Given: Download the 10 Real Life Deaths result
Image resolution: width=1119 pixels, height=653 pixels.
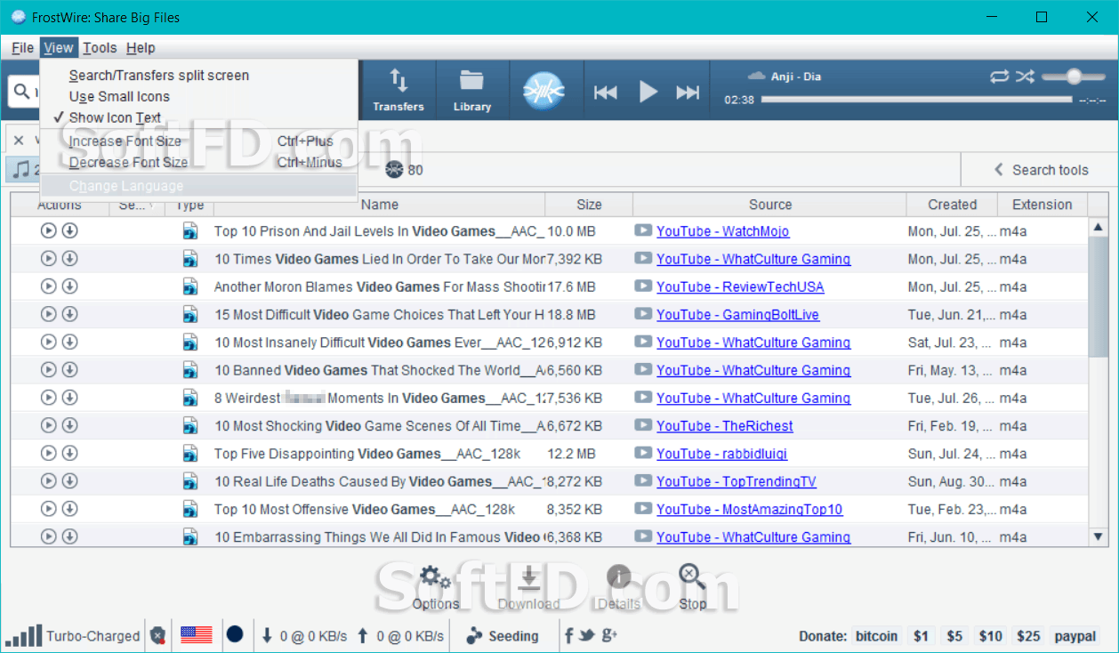Looking at the screenshot, I should (69, 481).
